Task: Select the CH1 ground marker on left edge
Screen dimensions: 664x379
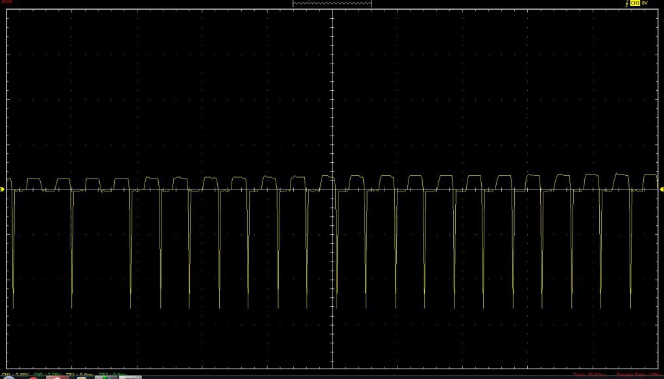Action: (x=2, y=189)
